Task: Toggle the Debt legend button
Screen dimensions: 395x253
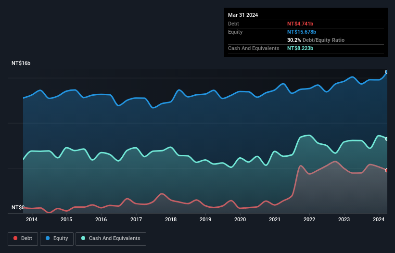Action: pos(23,239)
